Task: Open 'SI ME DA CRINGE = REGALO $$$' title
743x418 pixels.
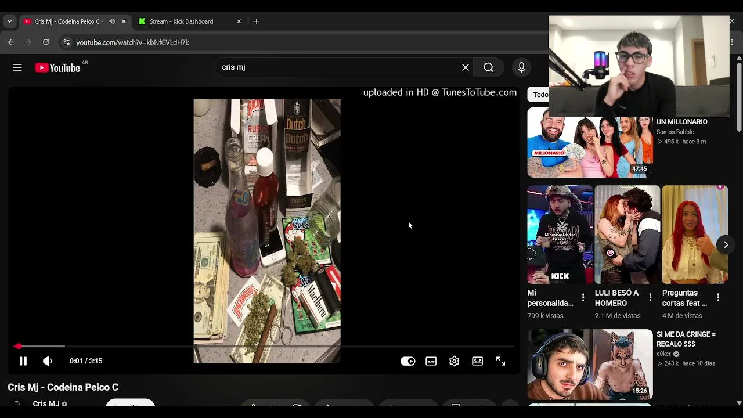Action: pos(686,339)
